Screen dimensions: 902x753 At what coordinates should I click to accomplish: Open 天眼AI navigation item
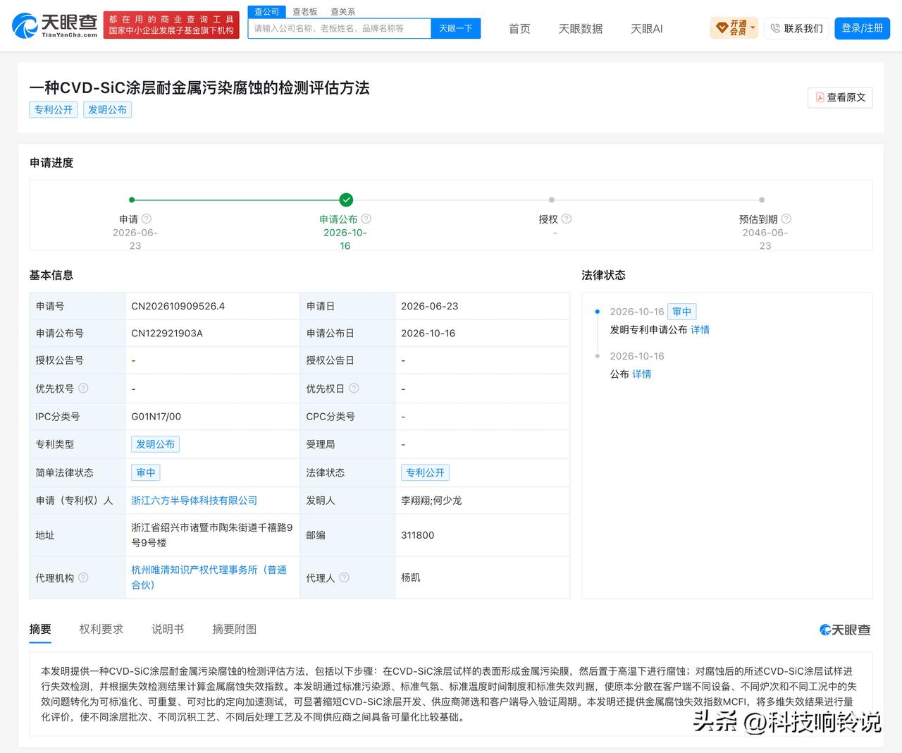point(647,29)
